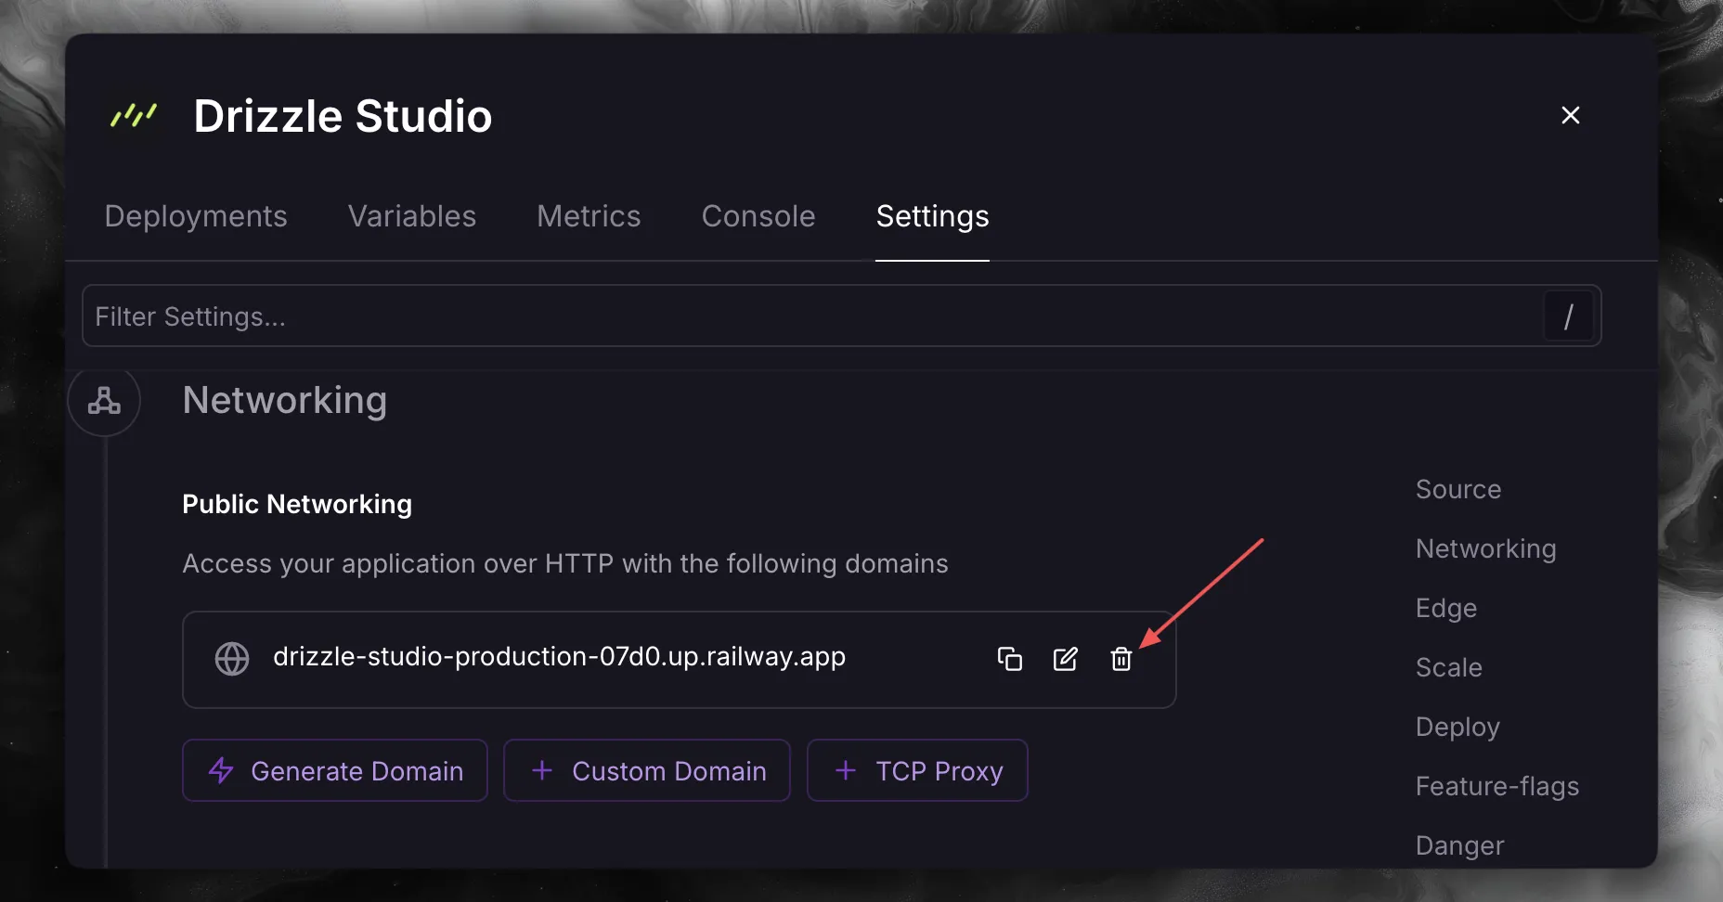The width and height of the screenshot is (1723, 902).
Task: Click the Drizzle Studio logo icon
Action: (134, 116)
